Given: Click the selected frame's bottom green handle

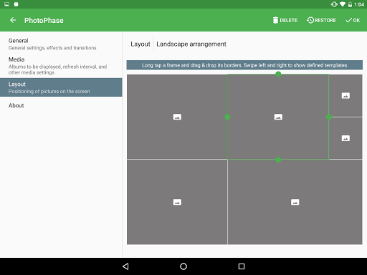Looking at the screenshot, I should coord(278,160).
